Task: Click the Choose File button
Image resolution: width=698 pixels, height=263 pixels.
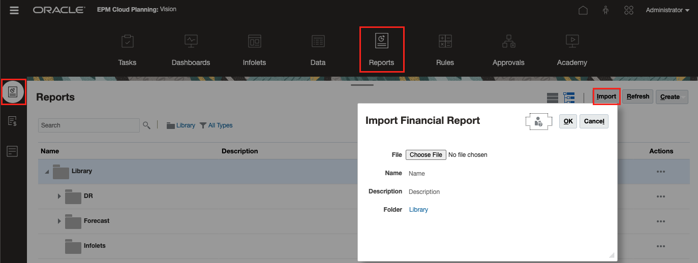Action: [426, 155]
